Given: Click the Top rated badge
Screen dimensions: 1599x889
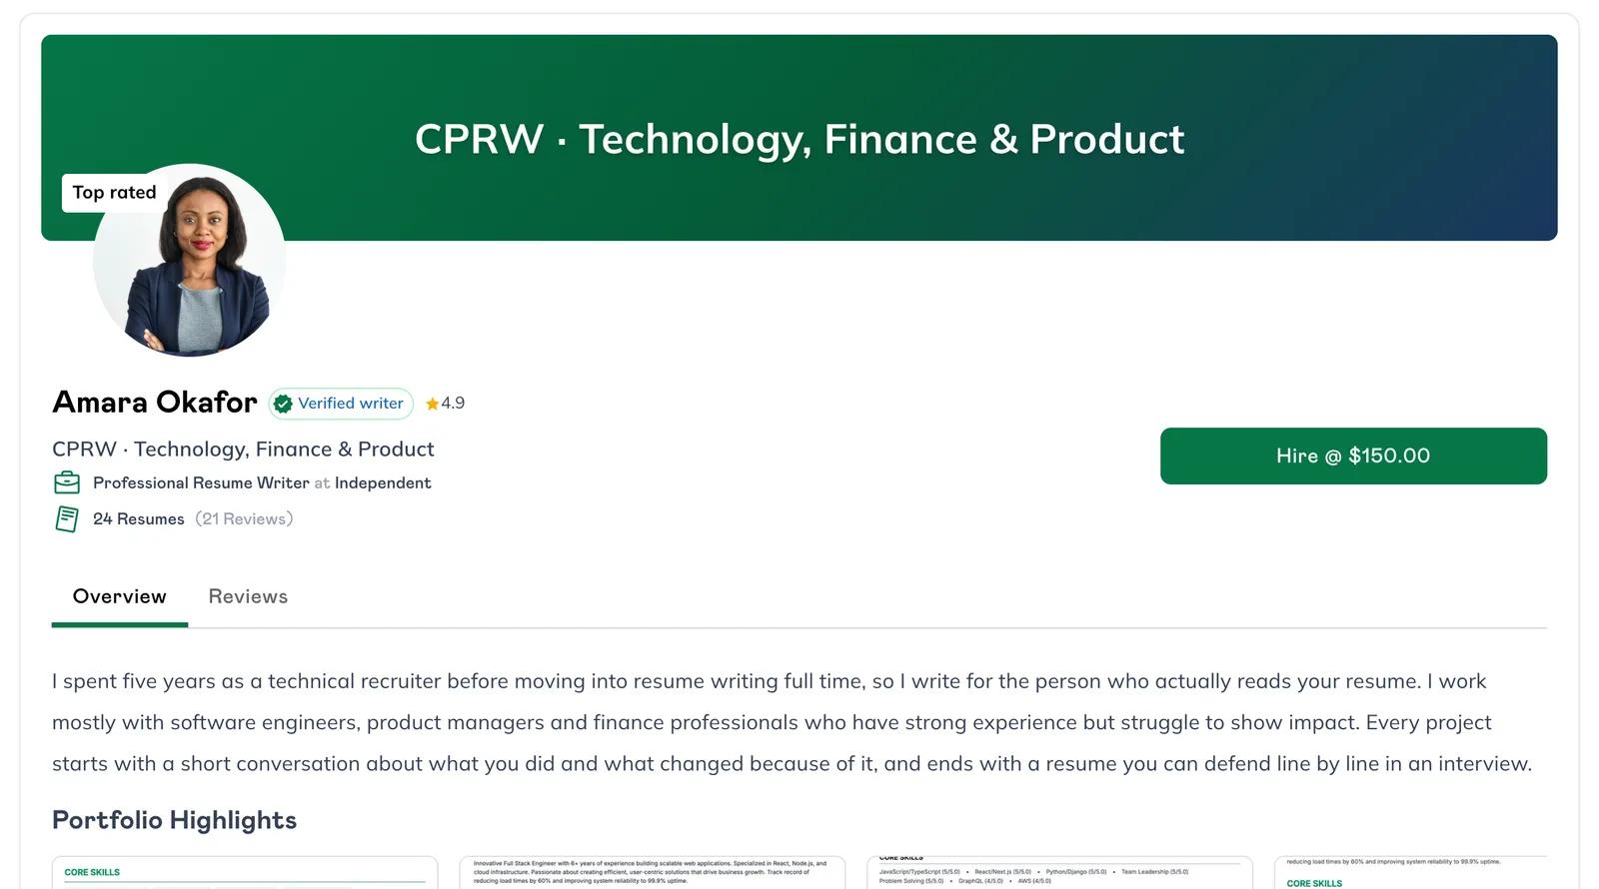Looking at the screenshot, I should click(114, 193).
